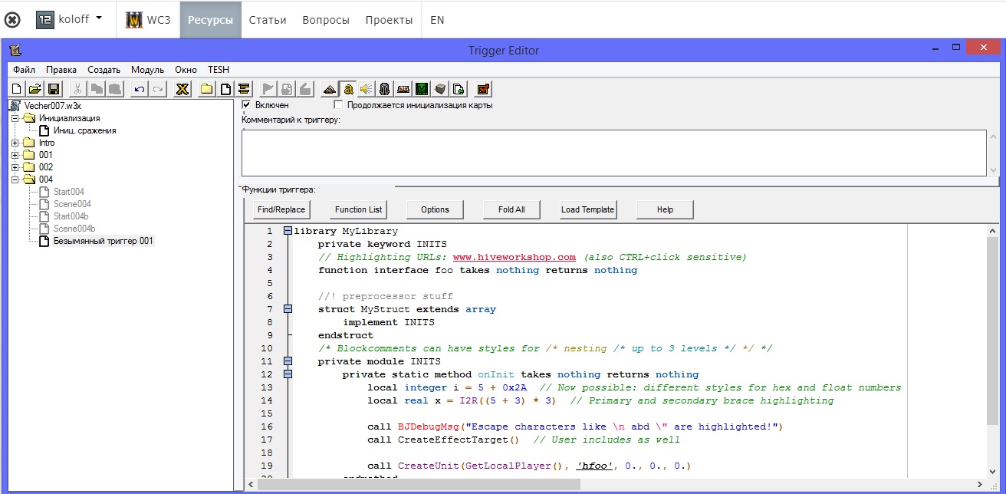1006x494 pixels.
Task: Click the Find/Replace button
Action: coord(281,209)
